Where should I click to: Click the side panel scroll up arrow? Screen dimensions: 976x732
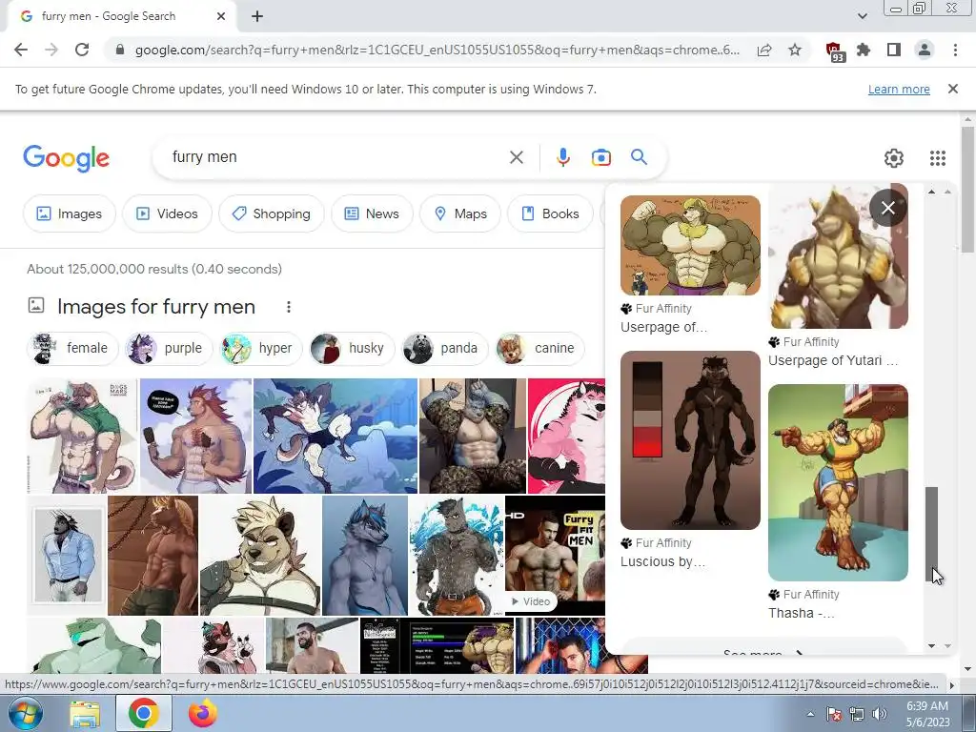(x=931, y=192)
